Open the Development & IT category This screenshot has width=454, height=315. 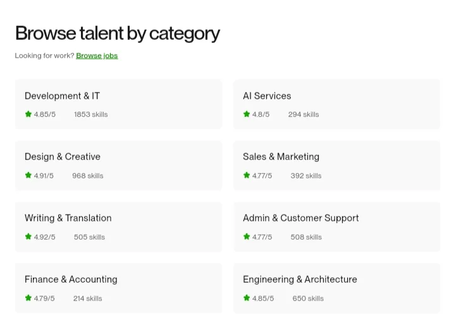click(x=62, y=96)
